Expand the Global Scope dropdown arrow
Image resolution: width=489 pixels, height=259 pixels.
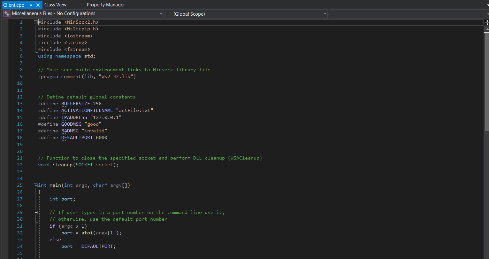(x=325, y=14)
